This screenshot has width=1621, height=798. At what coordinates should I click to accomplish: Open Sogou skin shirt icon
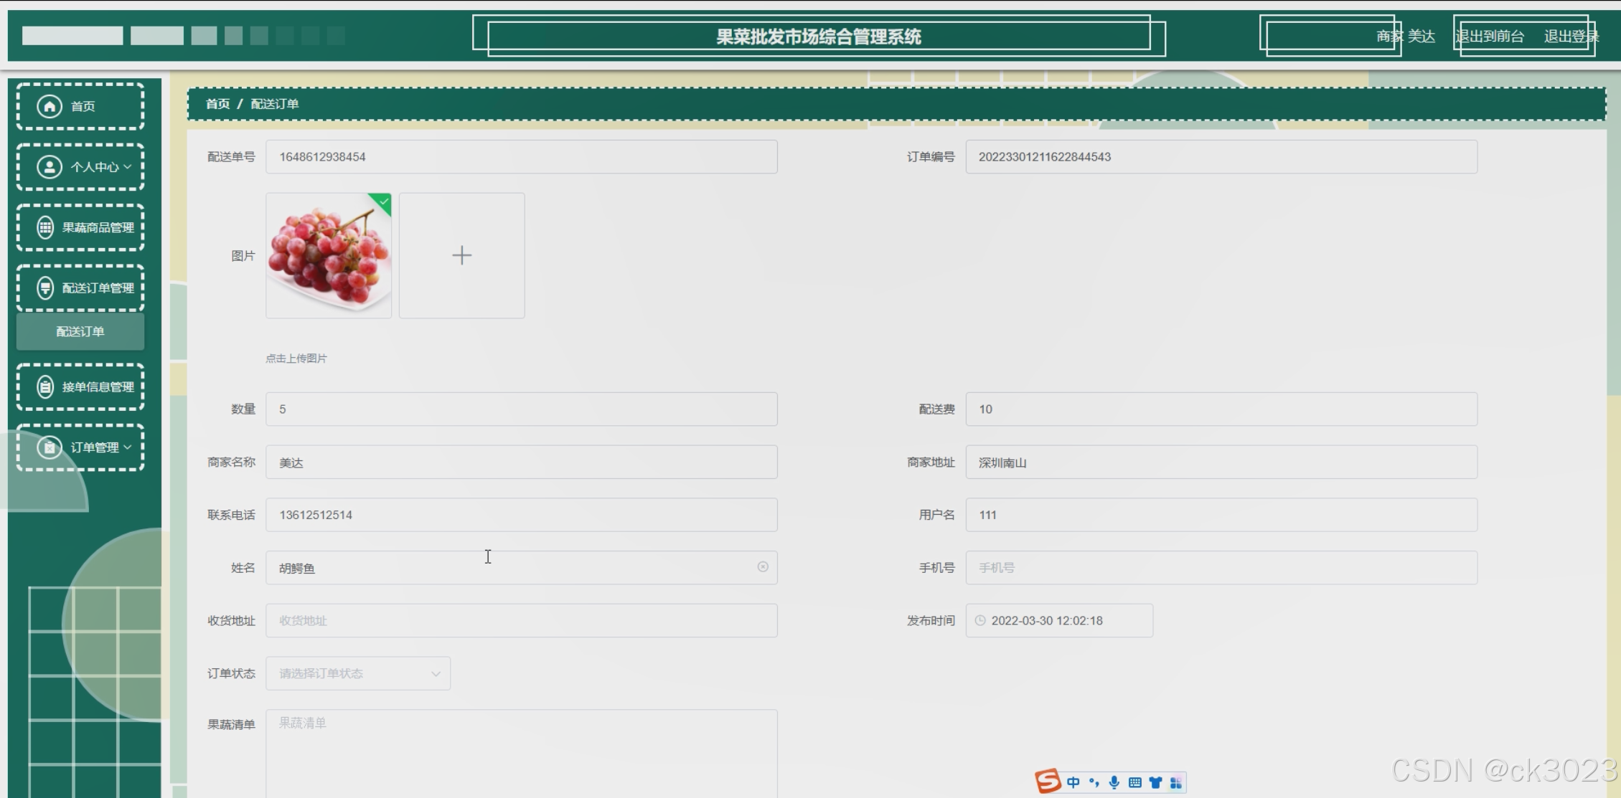(1155, 782)
